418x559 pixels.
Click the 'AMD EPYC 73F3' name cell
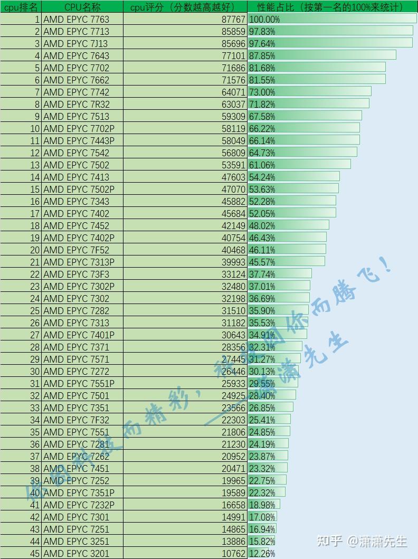[x=82, y=274]
